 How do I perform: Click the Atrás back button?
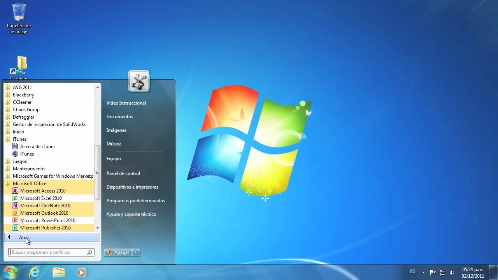point(52,238)
